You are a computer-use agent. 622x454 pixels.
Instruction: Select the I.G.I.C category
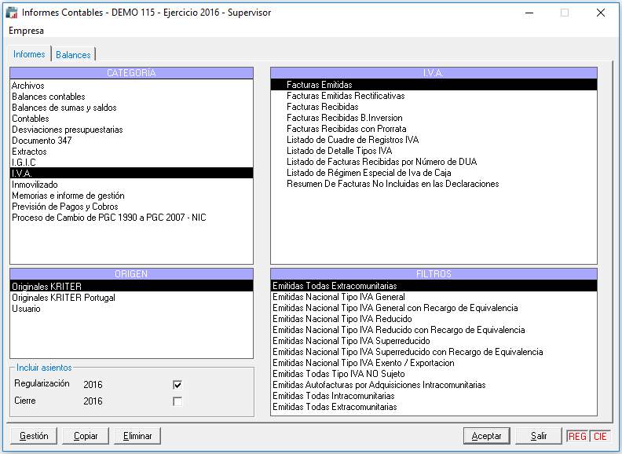(131, 163)
